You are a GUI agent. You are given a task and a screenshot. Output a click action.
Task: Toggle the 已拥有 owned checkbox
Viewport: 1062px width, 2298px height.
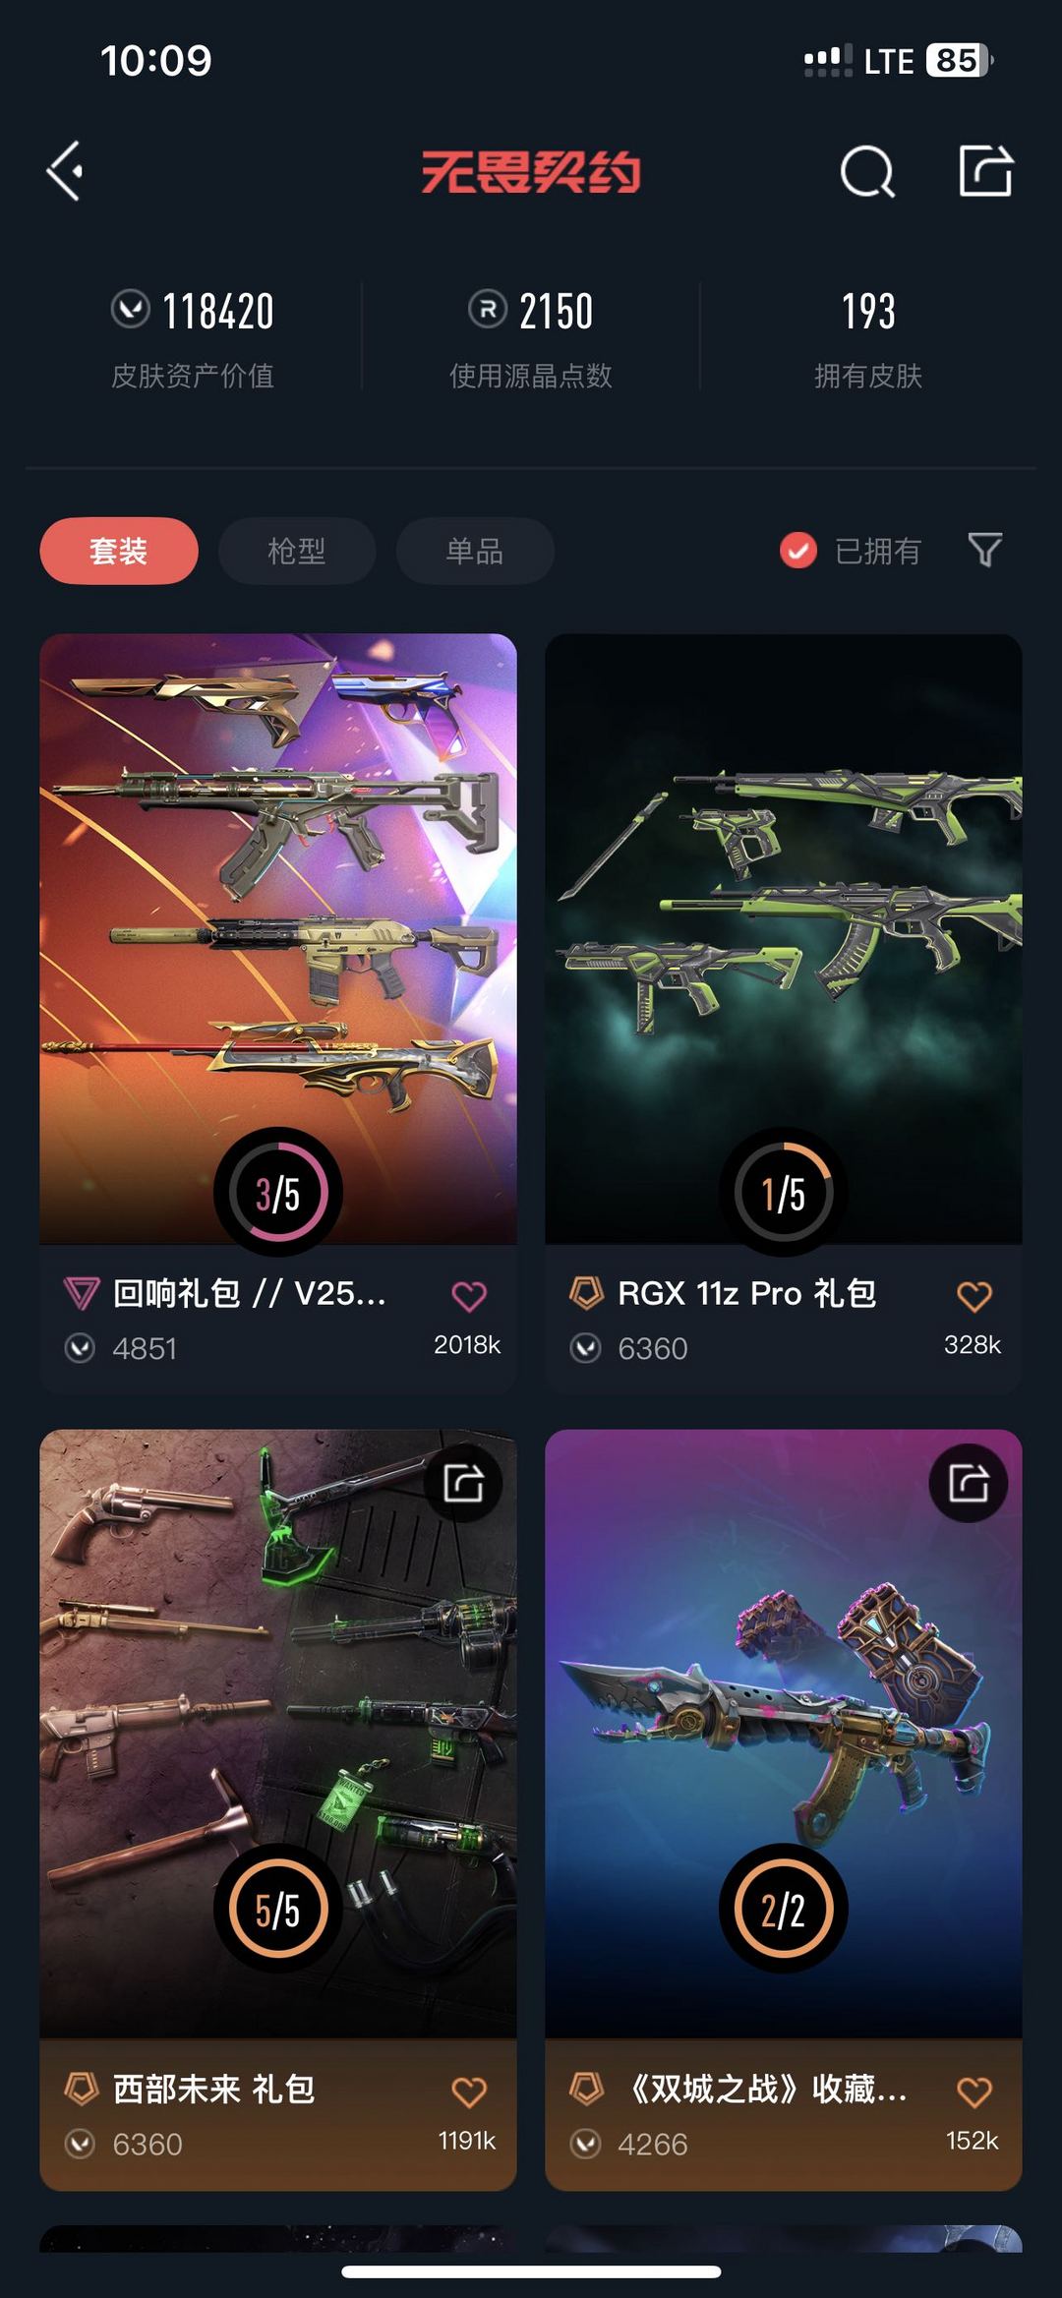pyautogui.click(x=798, y=551)
